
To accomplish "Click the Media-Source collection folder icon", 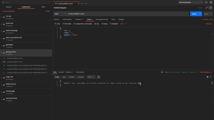I will 4,85.
